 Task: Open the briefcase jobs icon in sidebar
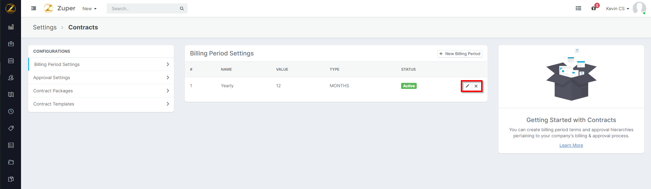pos(11,44)
